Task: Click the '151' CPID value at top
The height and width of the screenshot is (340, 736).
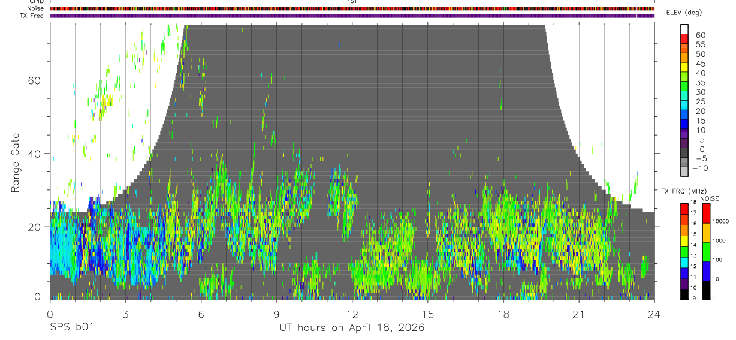Action: point(352,2)
